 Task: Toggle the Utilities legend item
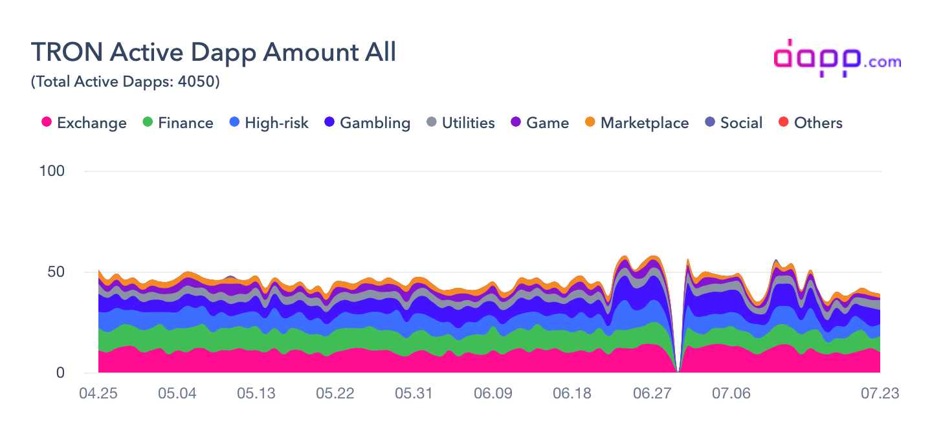click(461, 123)
